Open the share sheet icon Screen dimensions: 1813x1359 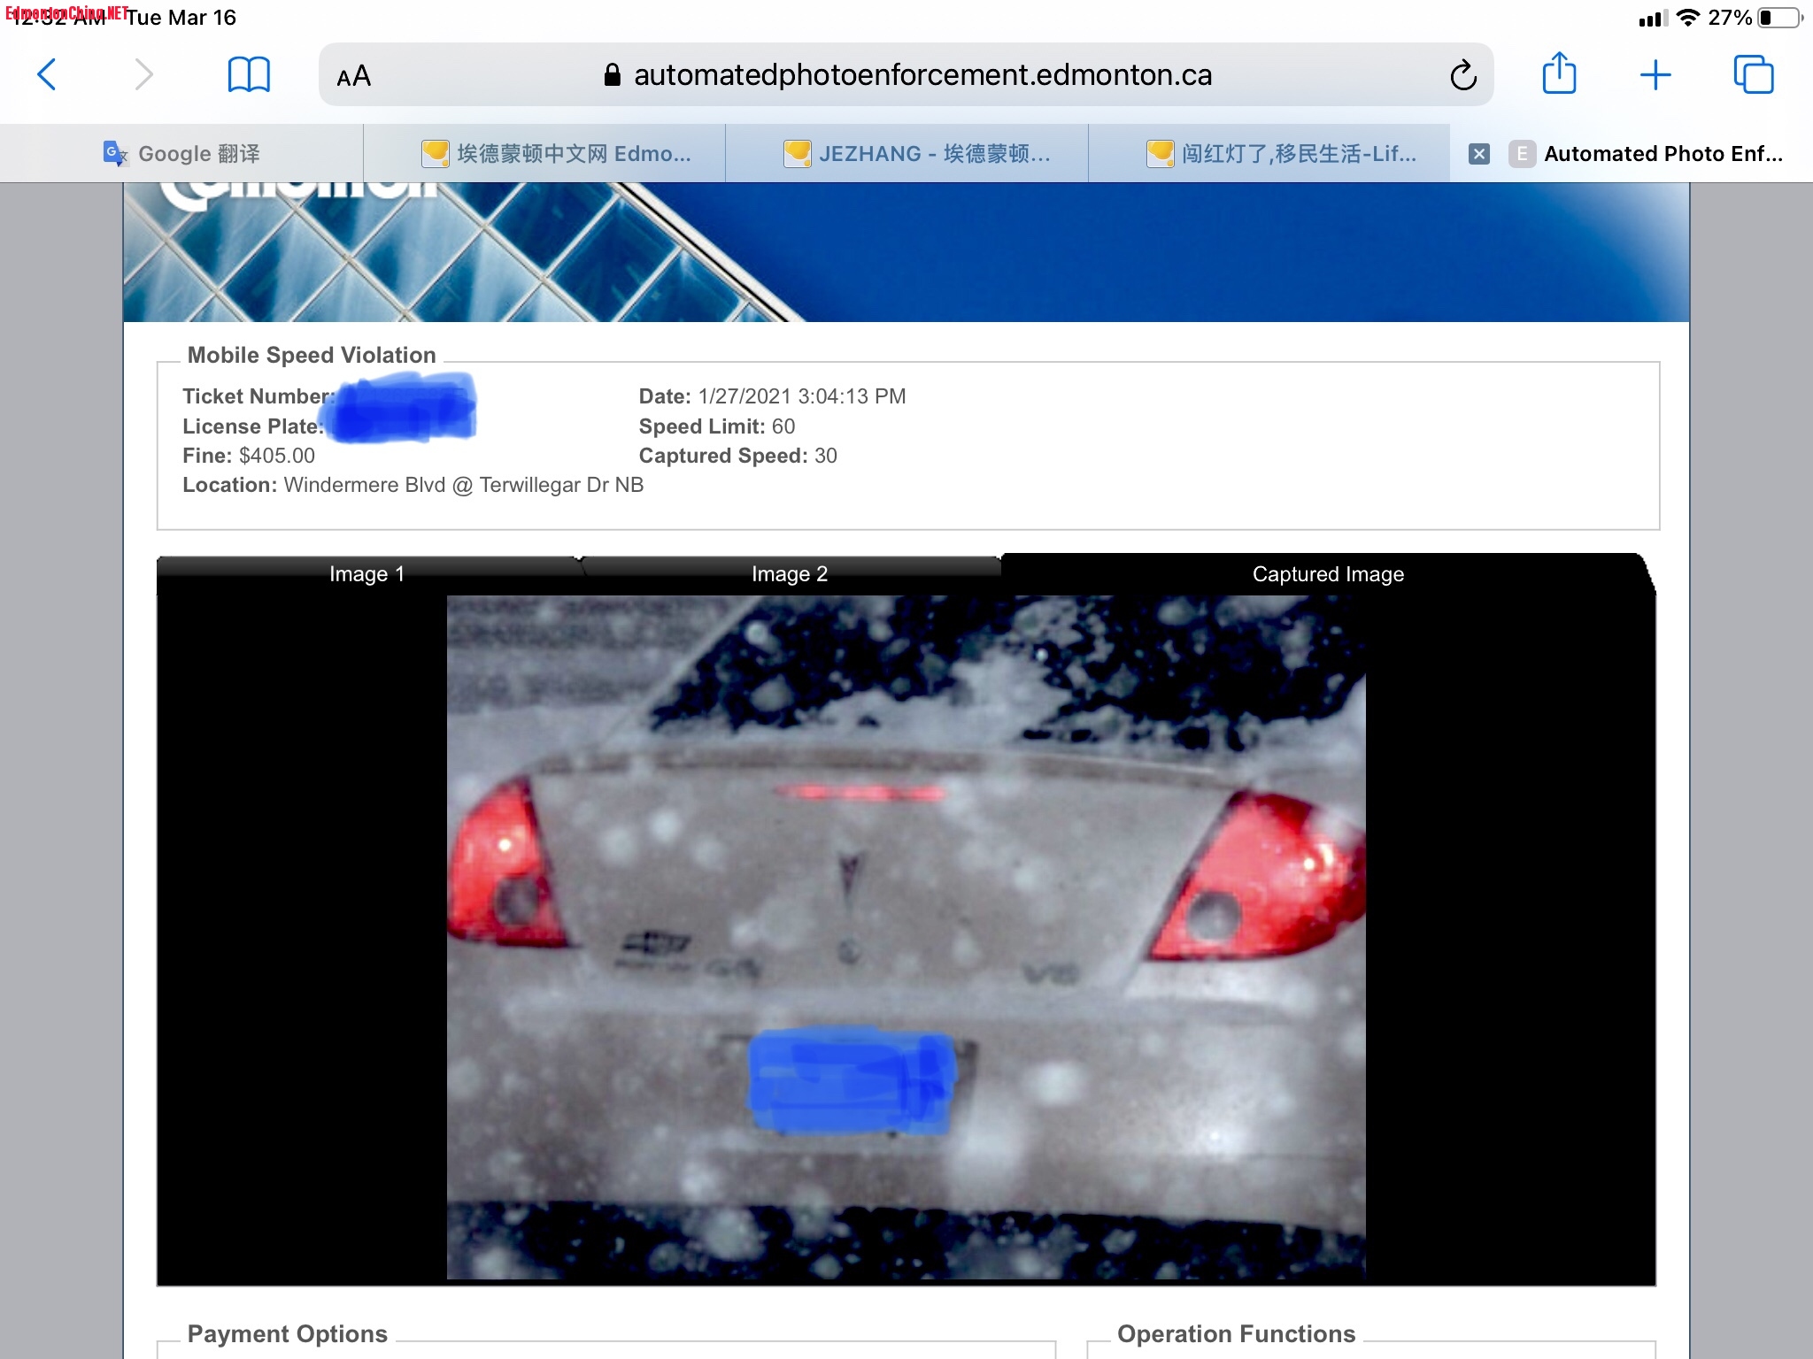point(1559,73)
